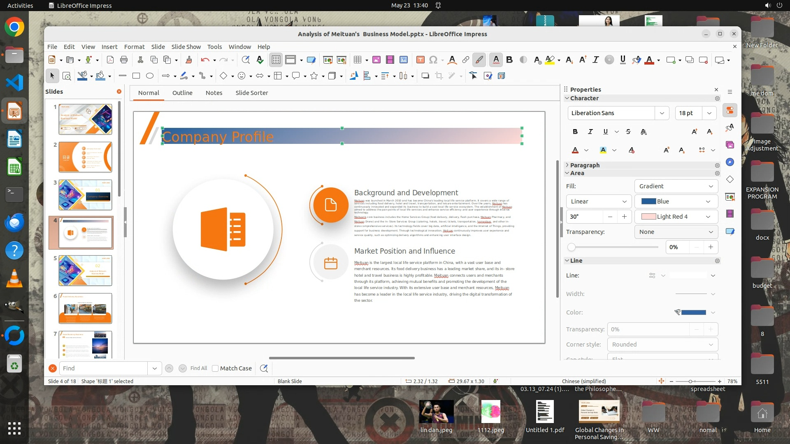Image resolution: width=790 pixels, height=444 pixels.
Task: Open Google Chrome from the dock
Action: point(14,27)
